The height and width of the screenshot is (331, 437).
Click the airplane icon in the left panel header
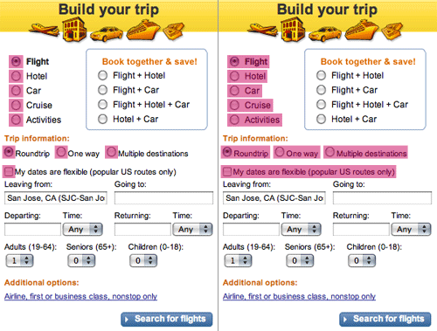pyautogui.click(x=45, y=30)
